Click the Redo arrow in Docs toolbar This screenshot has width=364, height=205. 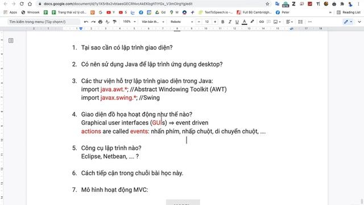click(93, 22)
